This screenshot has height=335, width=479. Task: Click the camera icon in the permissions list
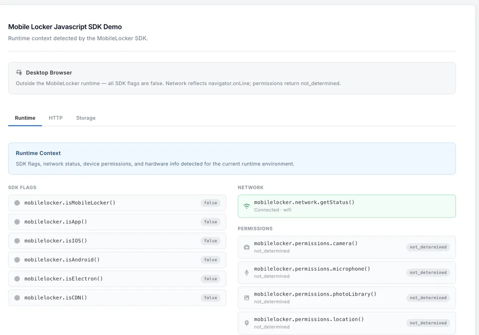pos(246,247)
